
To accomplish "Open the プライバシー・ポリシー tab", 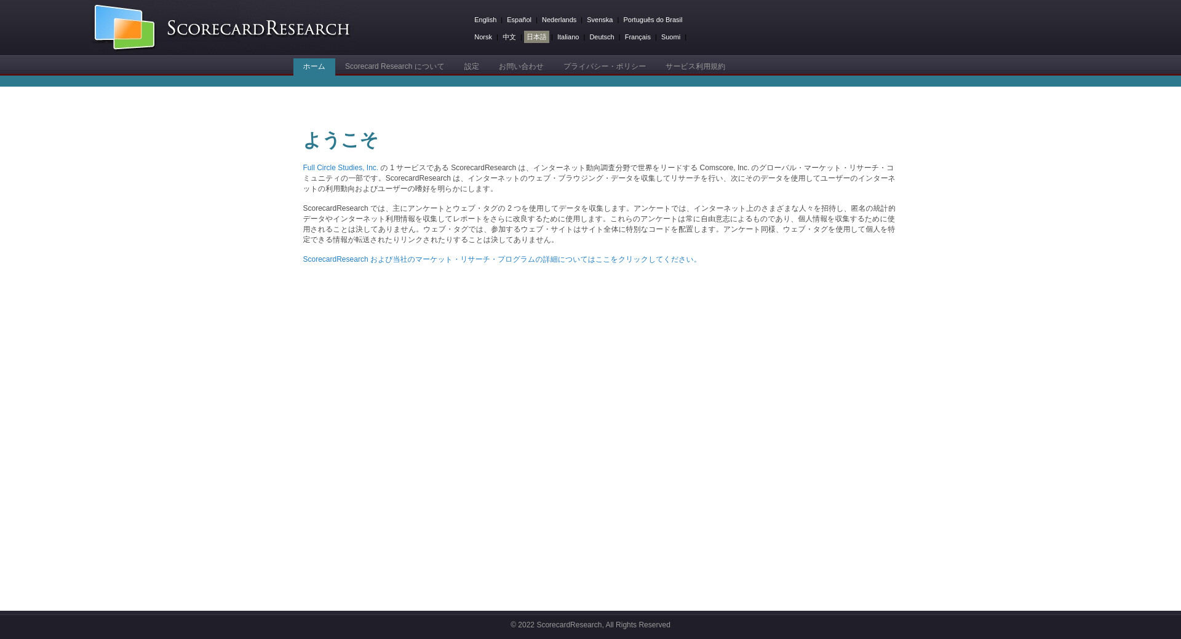I will (604, 66).
